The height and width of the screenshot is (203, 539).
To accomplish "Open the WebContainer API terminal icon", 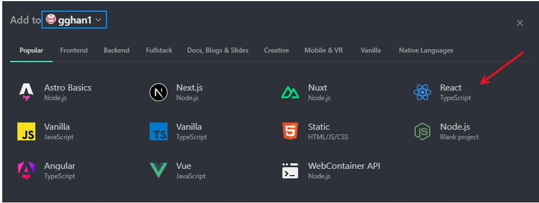I will click(x=290, y=171).
